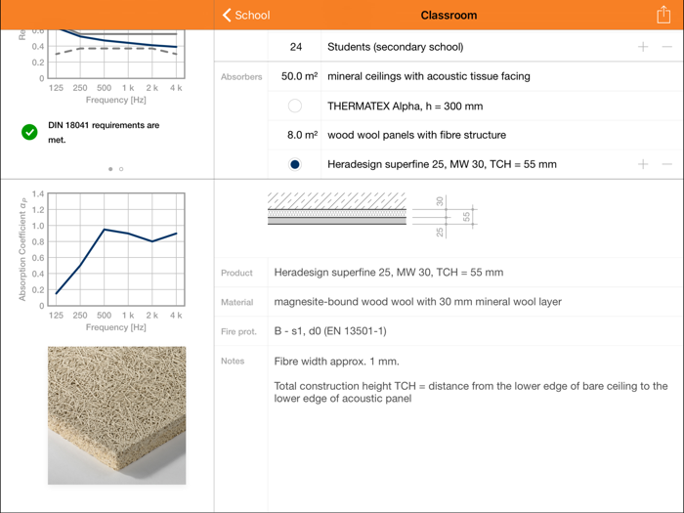Select THERMATEX Alpha radio button
The image size is (684, 513).
coord(295,106)
